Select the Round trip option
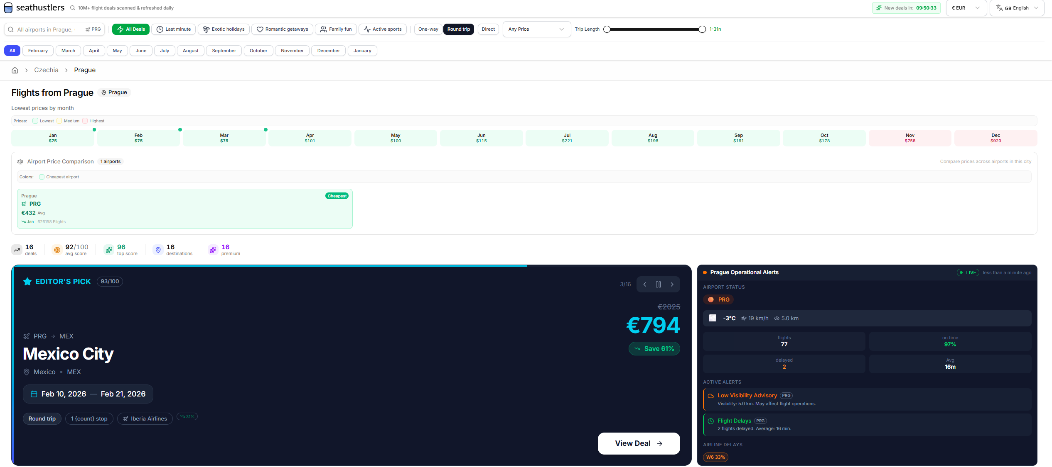The height and width of the screenshot is (467, 1052). coord(458,29)
